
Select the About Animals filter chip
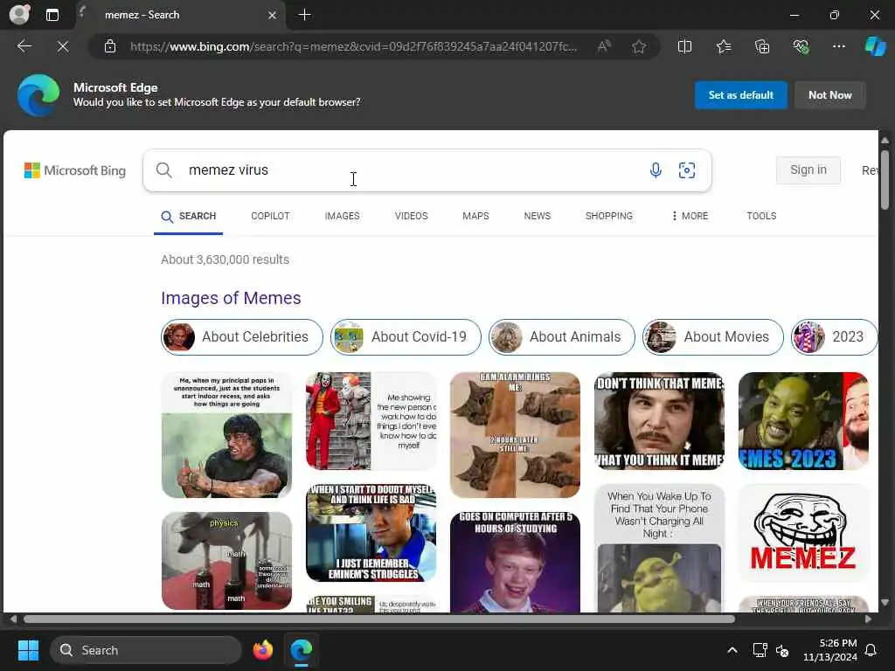coord(562,336)
